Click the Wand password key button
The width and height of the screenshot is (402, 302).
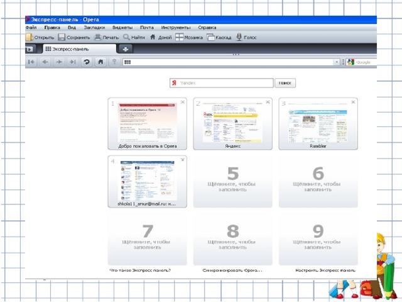(x=114, y=62)
